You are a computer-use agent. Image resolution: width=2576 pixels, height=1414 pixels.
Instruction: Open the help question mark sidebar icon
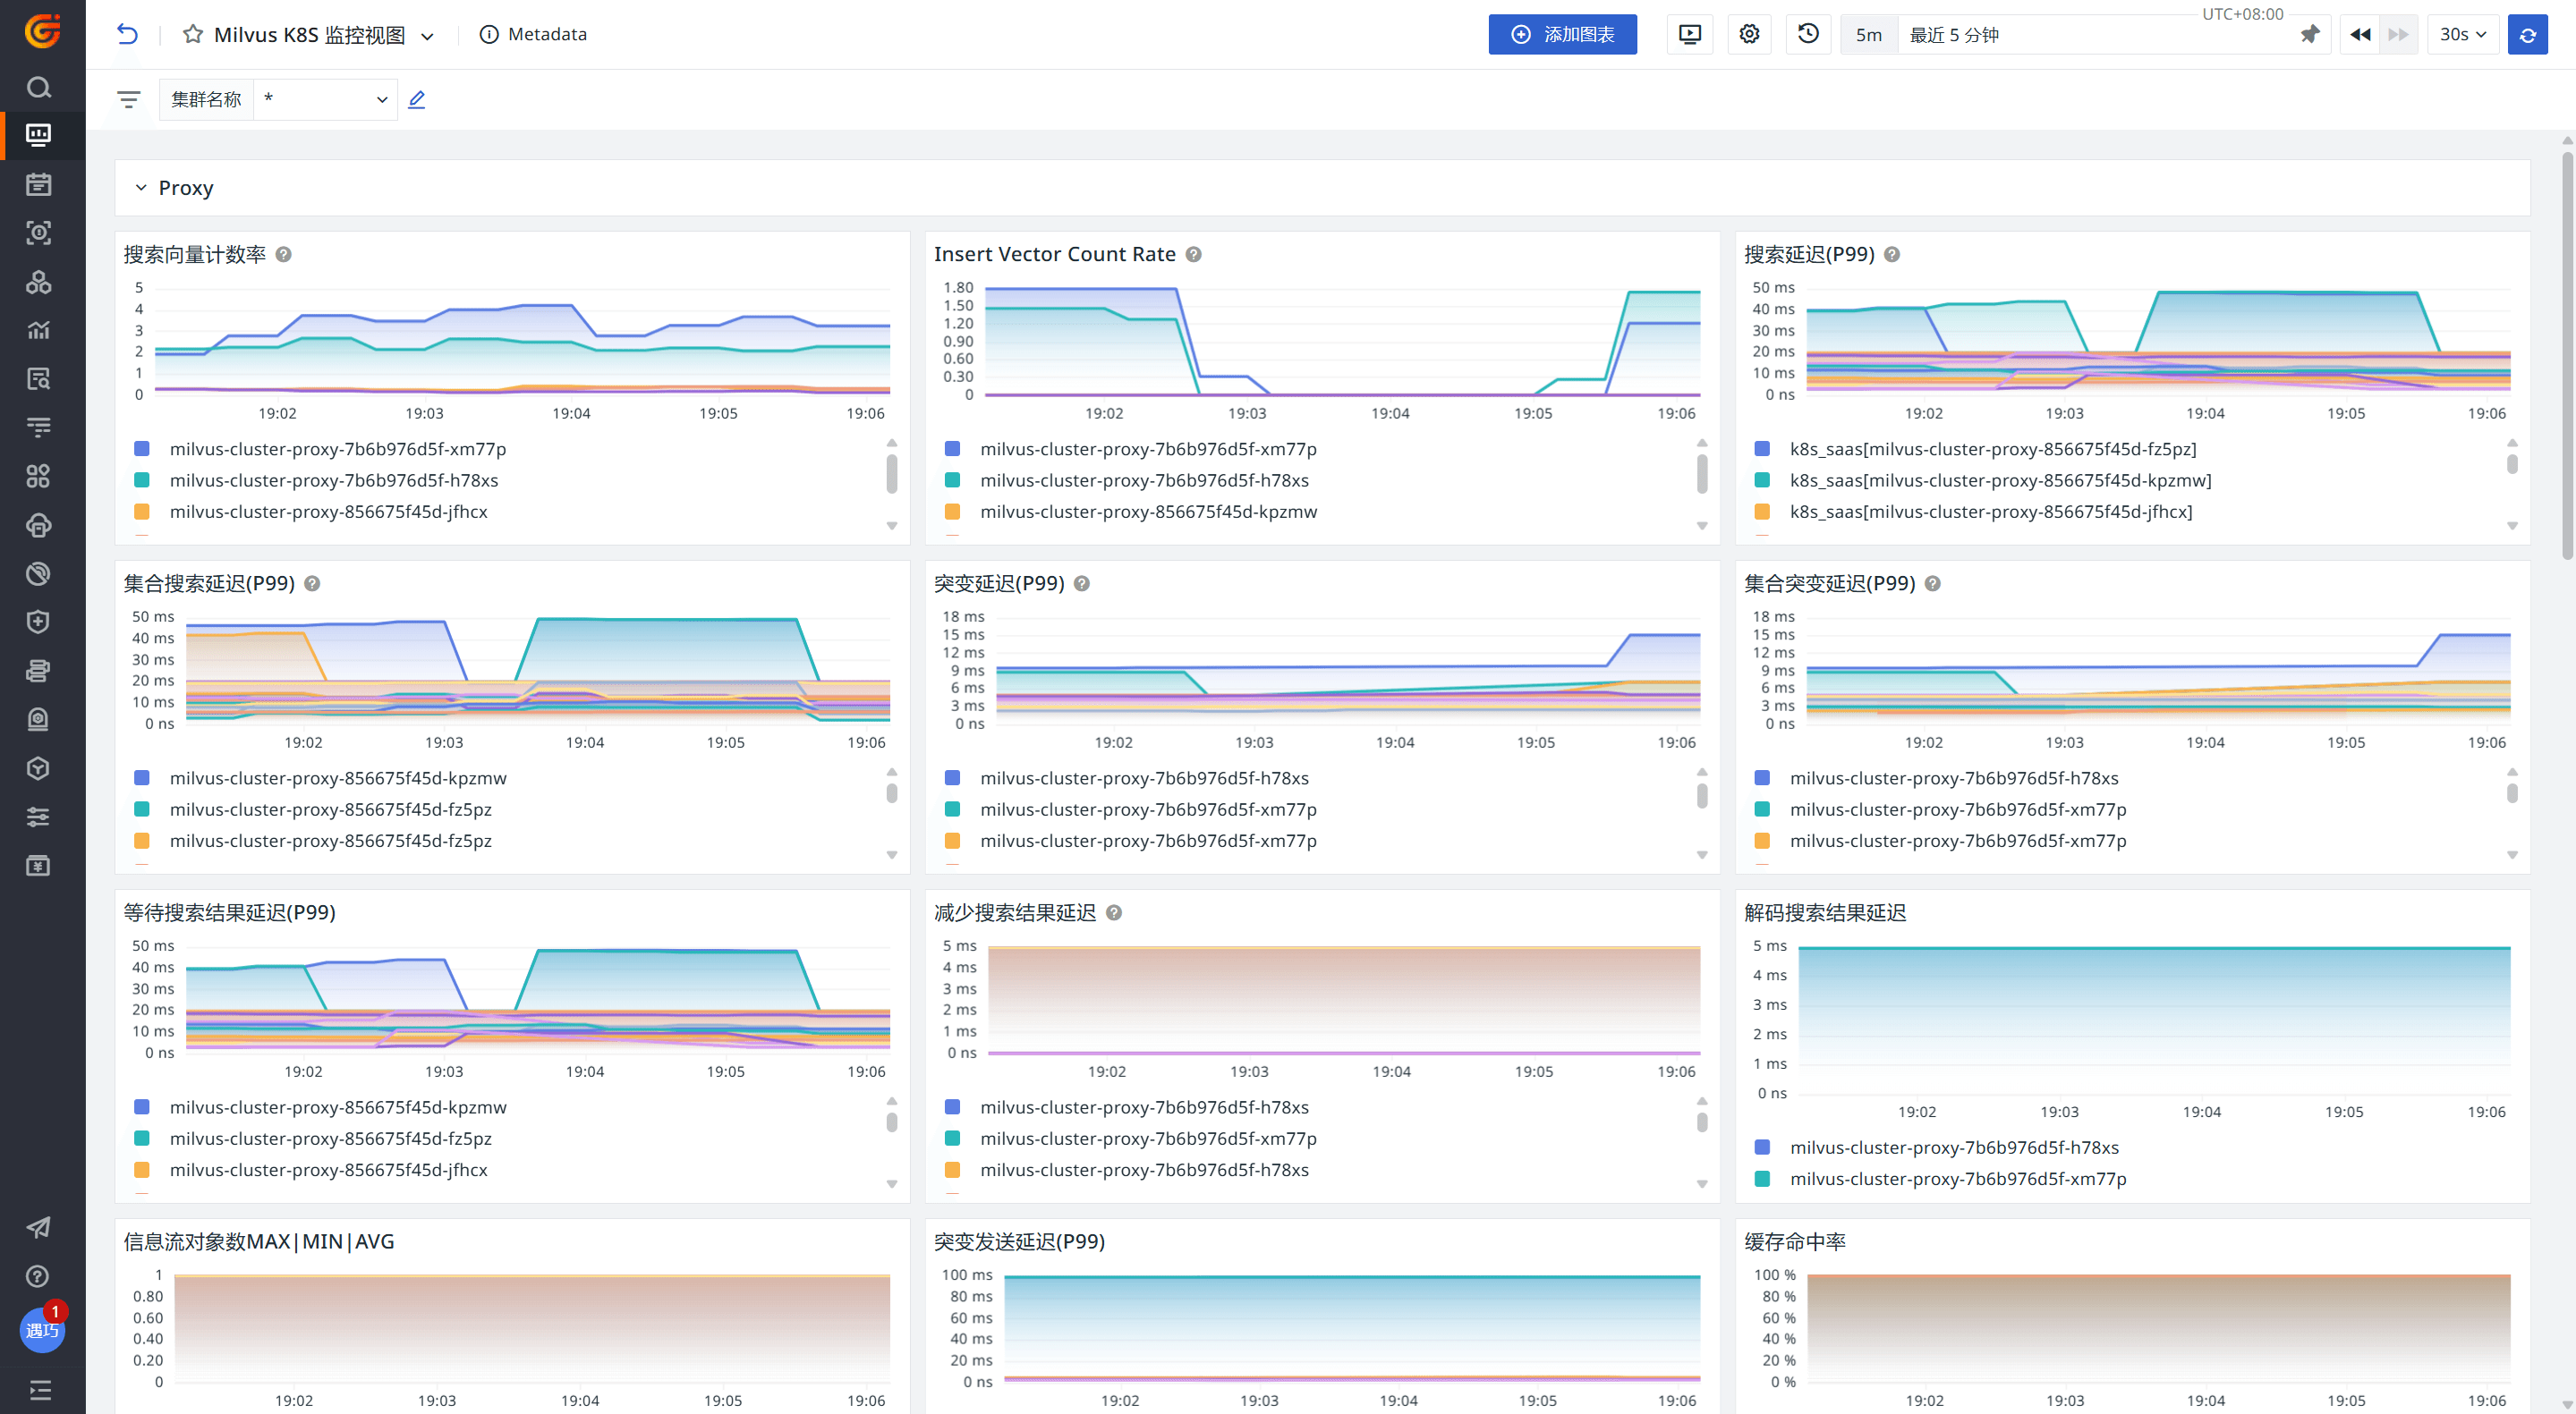(38, 1276)
